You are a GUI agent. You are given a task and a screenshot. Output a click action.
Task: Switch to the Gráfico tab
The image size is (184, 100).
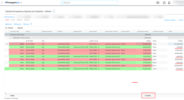(19, 20)
